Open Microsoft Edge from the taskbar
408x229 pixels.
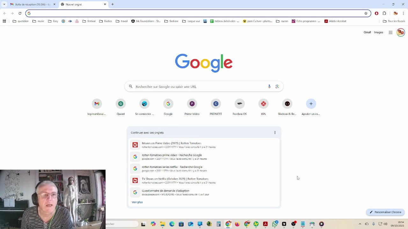172,224
